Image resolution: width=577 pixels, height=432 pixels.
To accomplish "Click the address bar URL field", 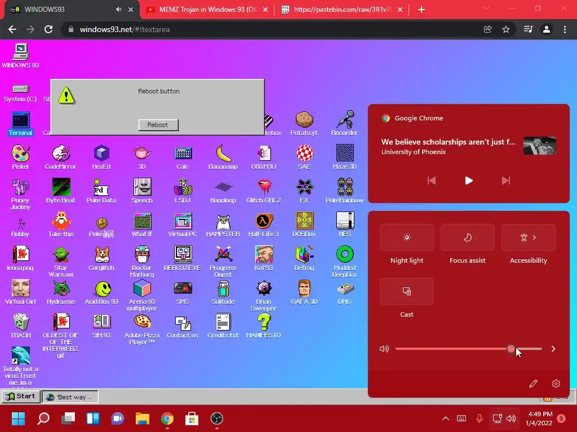I will (272, 29).
